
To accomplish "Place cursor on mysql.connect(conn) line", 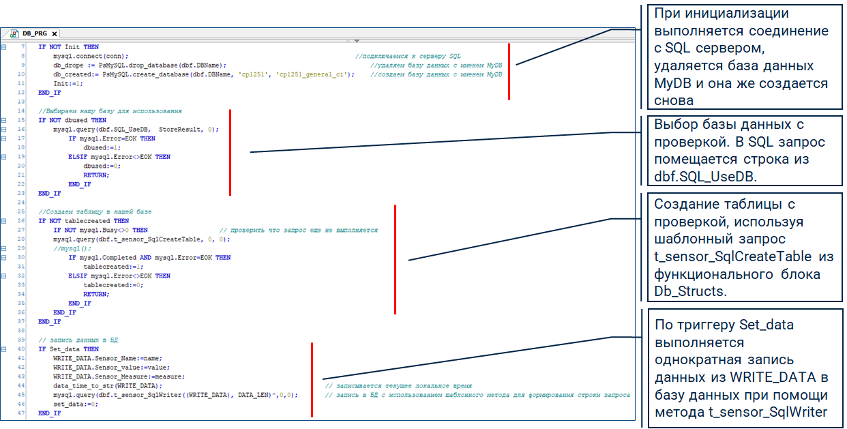I will tap(91, 56).
